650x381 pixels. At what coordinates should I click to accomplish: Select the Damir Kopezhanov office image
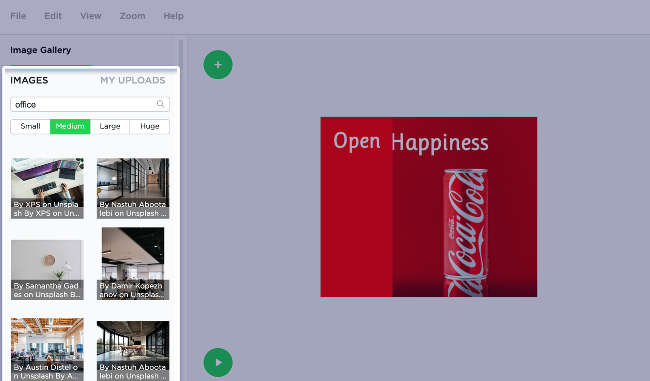(x=133, y=263)
